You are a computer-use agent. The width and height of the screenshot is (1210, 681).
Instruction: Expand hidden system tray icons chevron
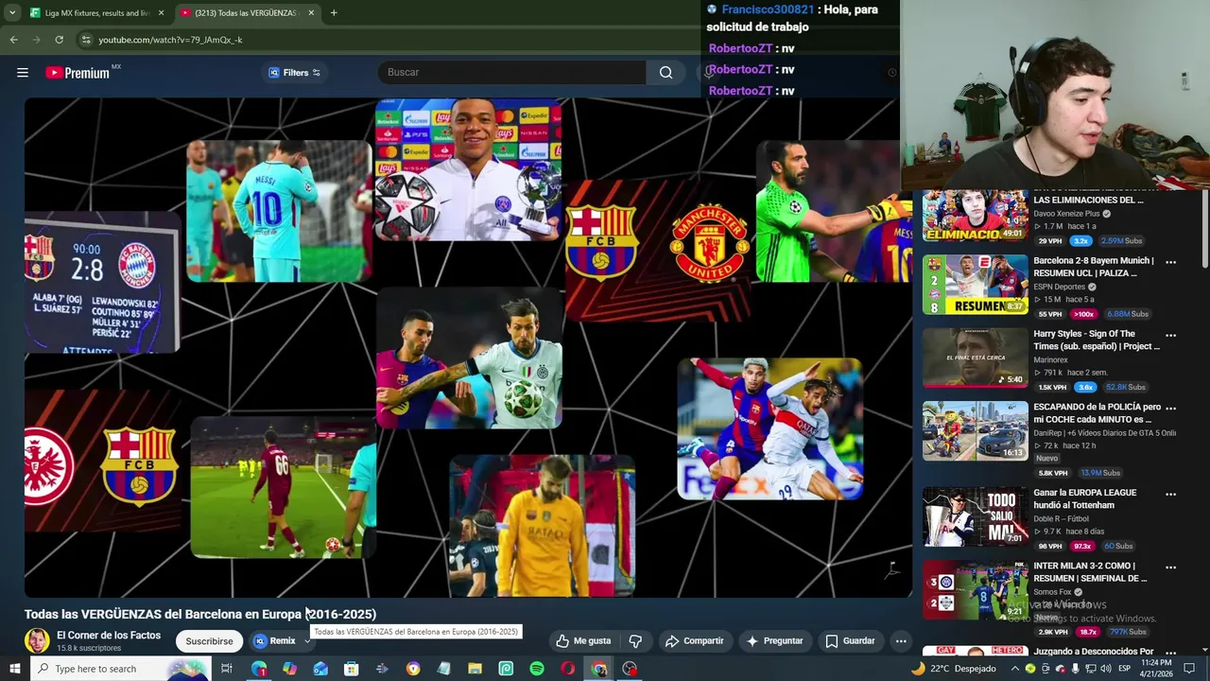point(1015,669)
